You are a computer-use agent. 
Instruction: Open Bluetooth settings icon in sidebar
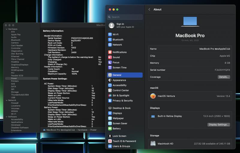tap(110, 40)
